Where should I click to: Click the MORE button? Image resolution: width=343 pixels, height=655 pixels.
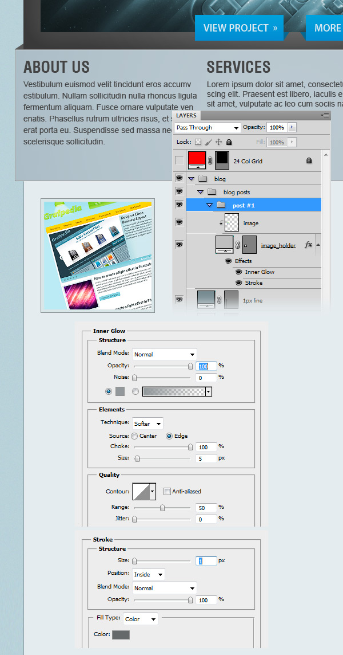click(324, 28)
